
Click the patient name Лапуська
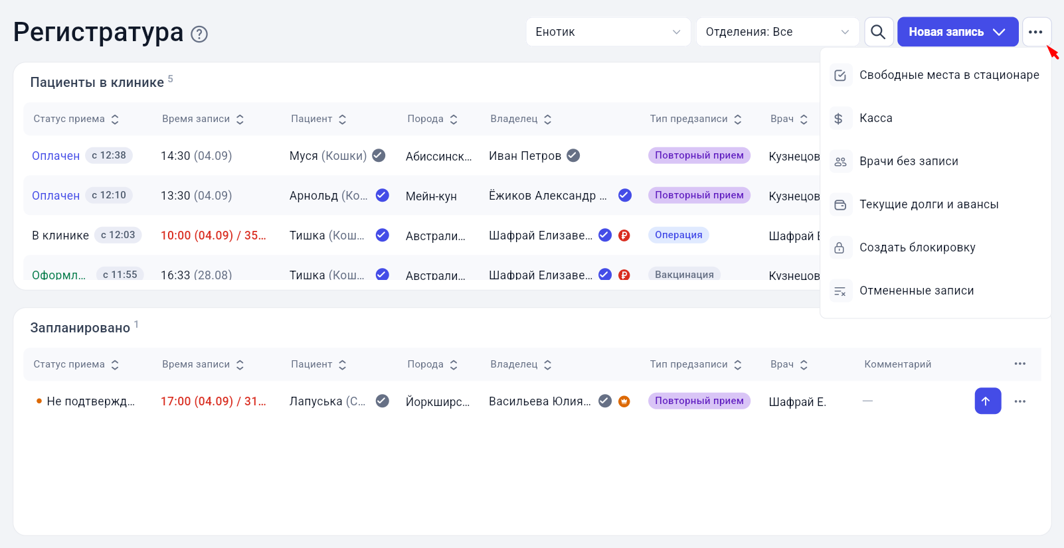click(316, 401)
